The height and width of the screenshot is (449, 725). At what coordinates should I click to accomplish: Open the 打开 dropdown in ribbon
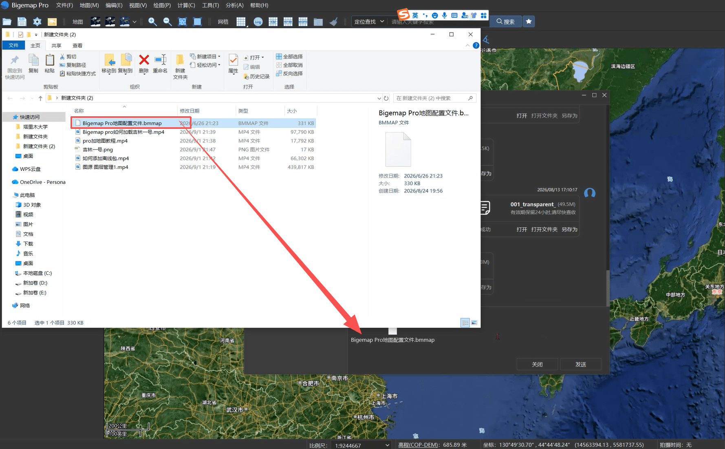pos(254,58)
